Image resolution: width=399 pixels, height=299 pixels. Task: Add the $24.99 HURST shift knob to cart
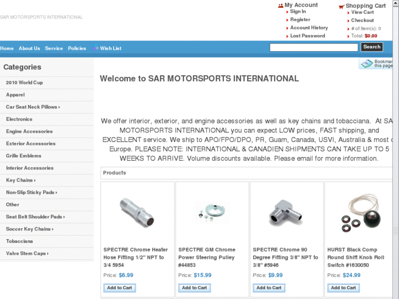click(x=343, y=288)
